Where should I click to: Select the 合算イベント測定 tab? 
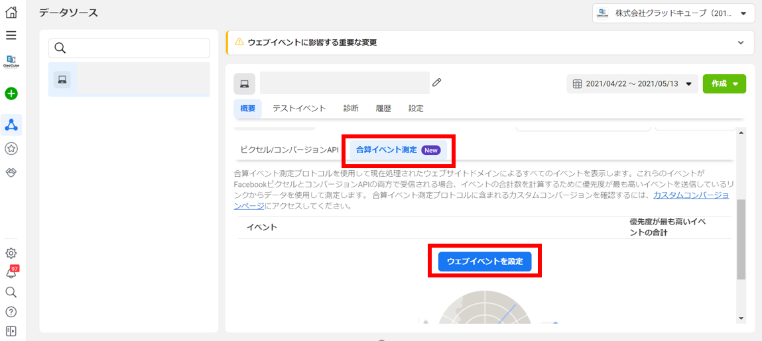pyautogui.click(x=398, y=150)
